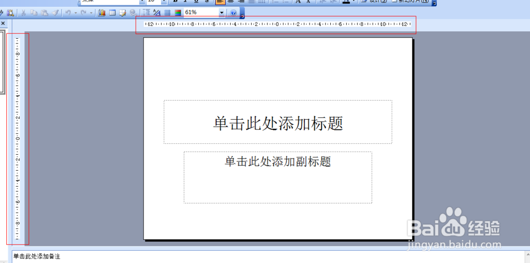The width and height of the screenshot is (530, 263).
Task: Click the Copy icon
Action: pos(34,13)
